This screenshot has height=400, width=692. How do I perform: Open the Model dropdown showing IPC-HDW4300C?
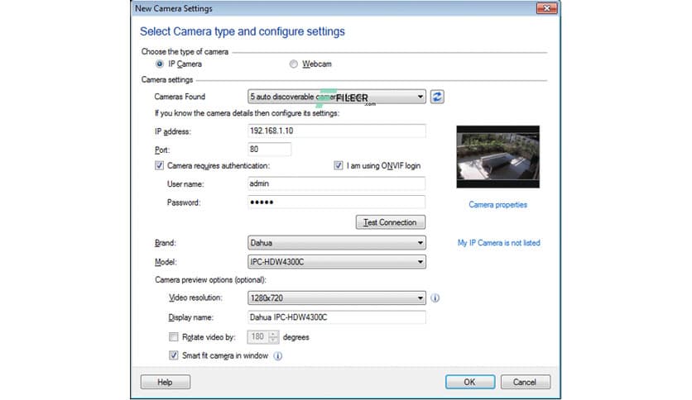click(337, 262)
